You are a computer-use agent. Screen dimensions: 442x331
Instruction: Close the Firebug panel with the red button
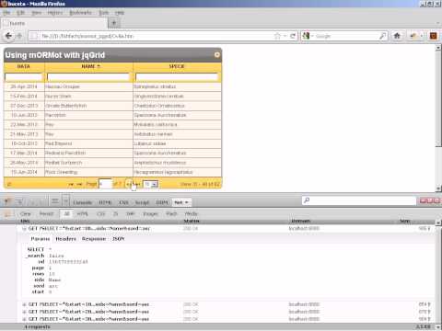point(436,200)
